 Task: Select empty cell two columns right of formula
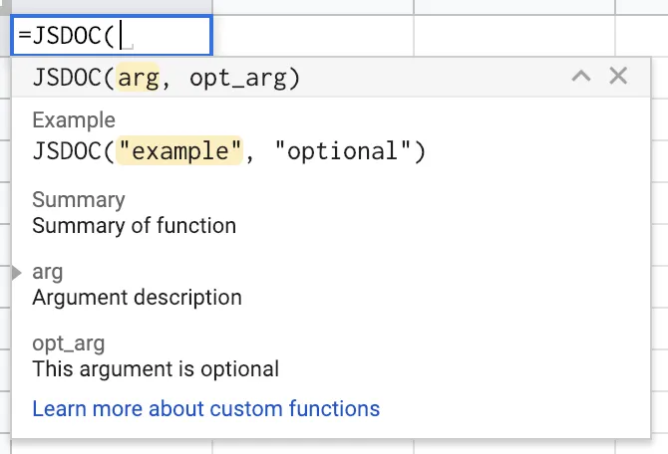coord(513,37)
